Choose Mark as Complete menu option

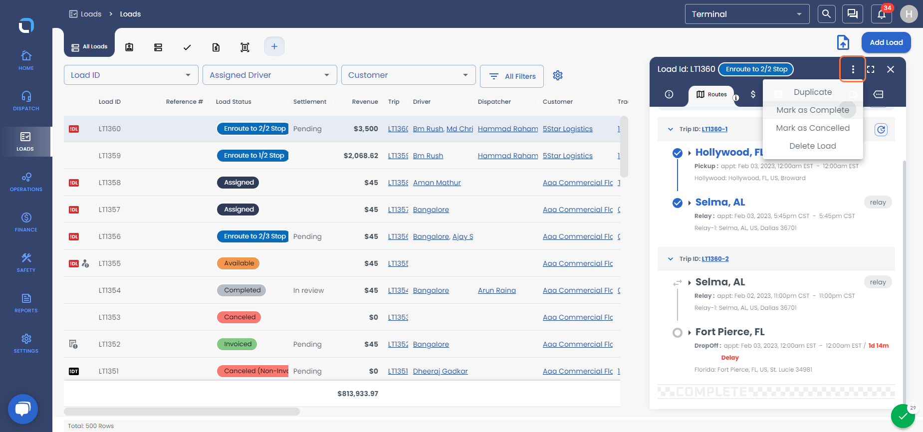click(x=813, y=110)
